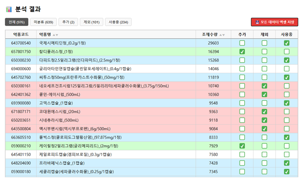
Task: Uncheck 사용중 for 고덱스캡슐
Action: [x=287, y=103]
